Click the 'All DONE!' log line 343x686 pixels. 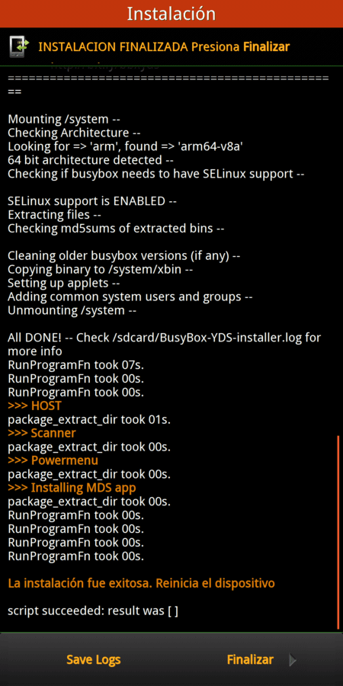[x=164, y=345]
